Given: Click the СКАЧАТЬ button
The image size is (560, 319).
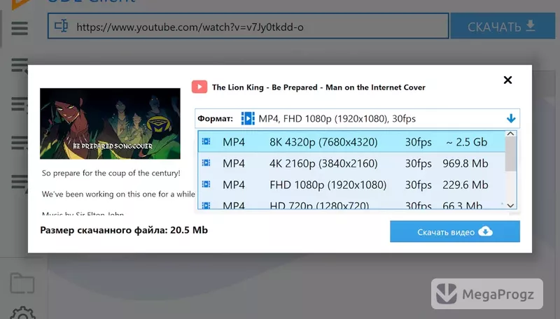Looking at the screenshot, I should [x=503, y=26].
